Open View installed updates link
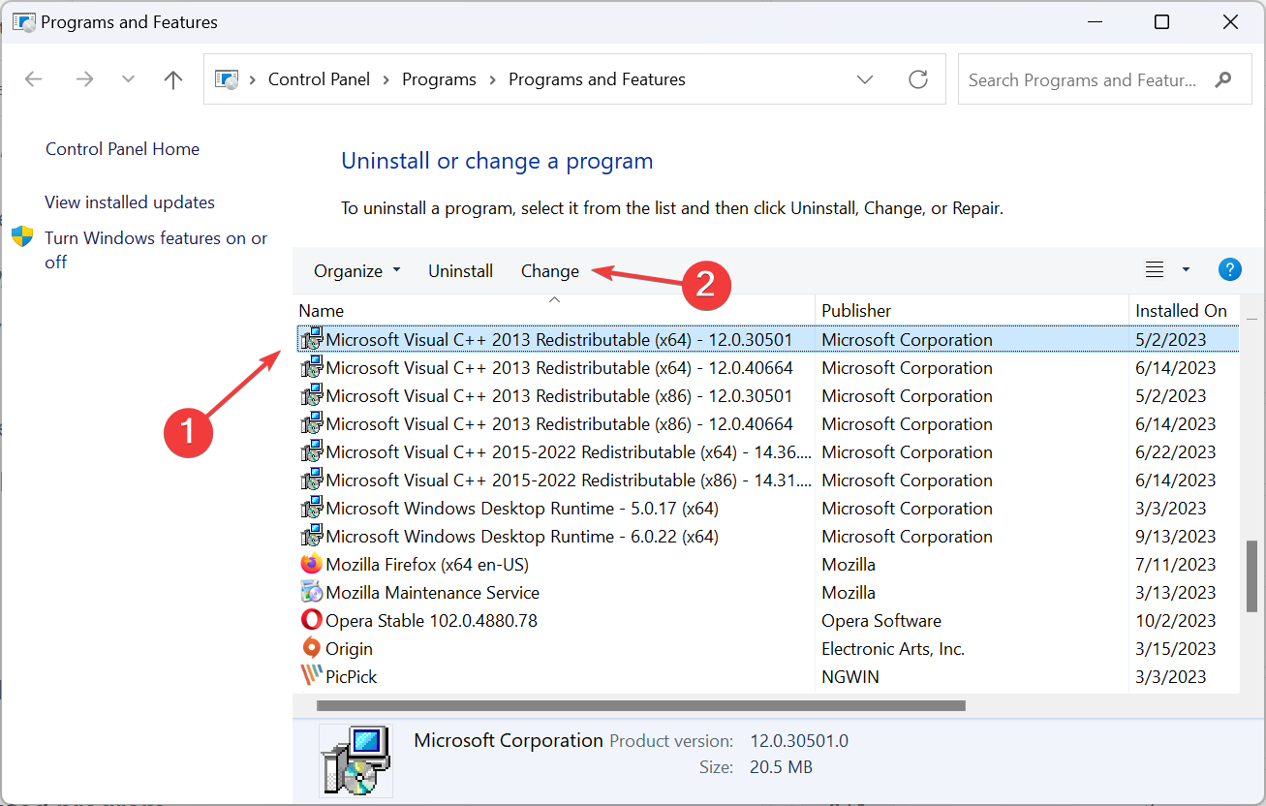 130,202
